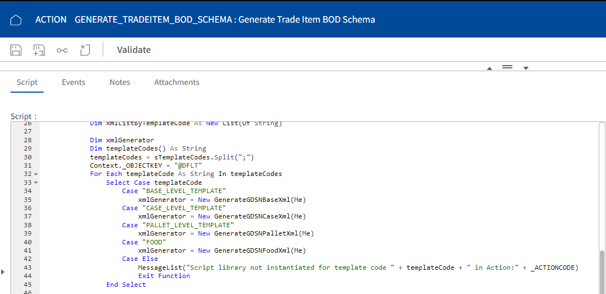The height and width of the screenshot is (294, 606).
Task: Collapse panel with the up triangle
Action: [490, 68]
